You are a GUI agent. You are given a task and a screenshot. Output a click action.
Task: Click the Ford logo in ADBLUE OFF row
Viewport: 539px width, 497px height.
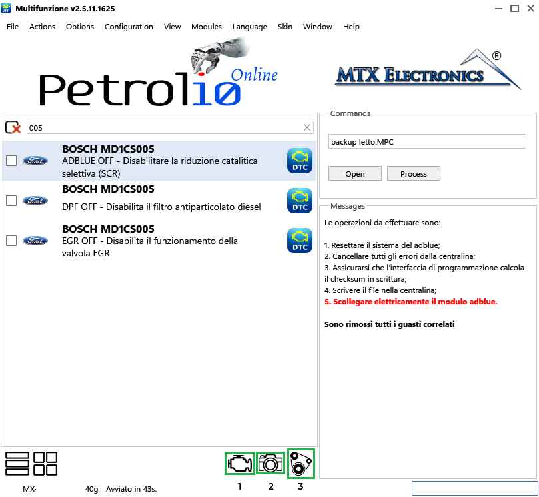35,161
